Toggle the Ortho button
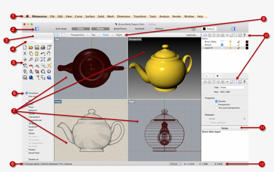This screenshot has width=274, height=172. [81, 29]
